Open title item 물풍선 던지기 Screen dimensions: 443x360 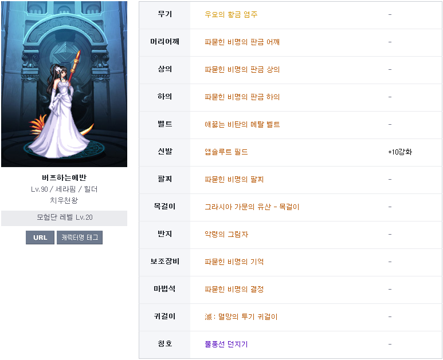[226, 344]
